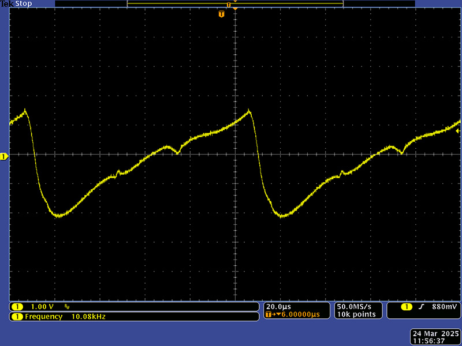
Task: Click the orange trigger position T marker
Action: pos(221,14)
